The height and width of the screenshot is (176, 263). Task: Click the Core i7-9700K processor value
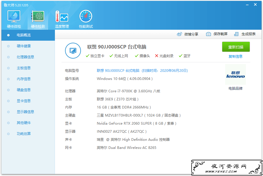129,91
